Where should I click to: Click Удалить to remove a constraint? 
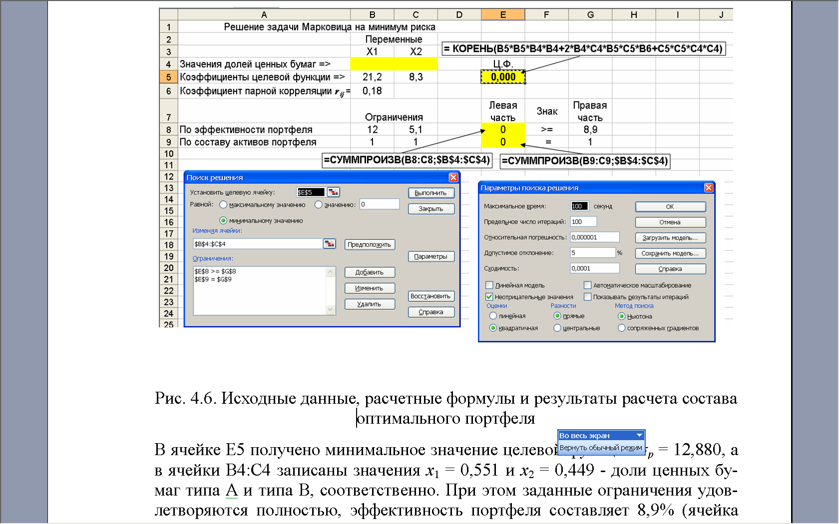pos(370,304)
